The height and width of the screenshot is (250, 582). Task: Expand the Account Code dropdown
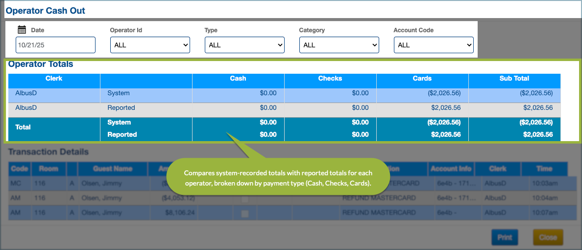433,45
